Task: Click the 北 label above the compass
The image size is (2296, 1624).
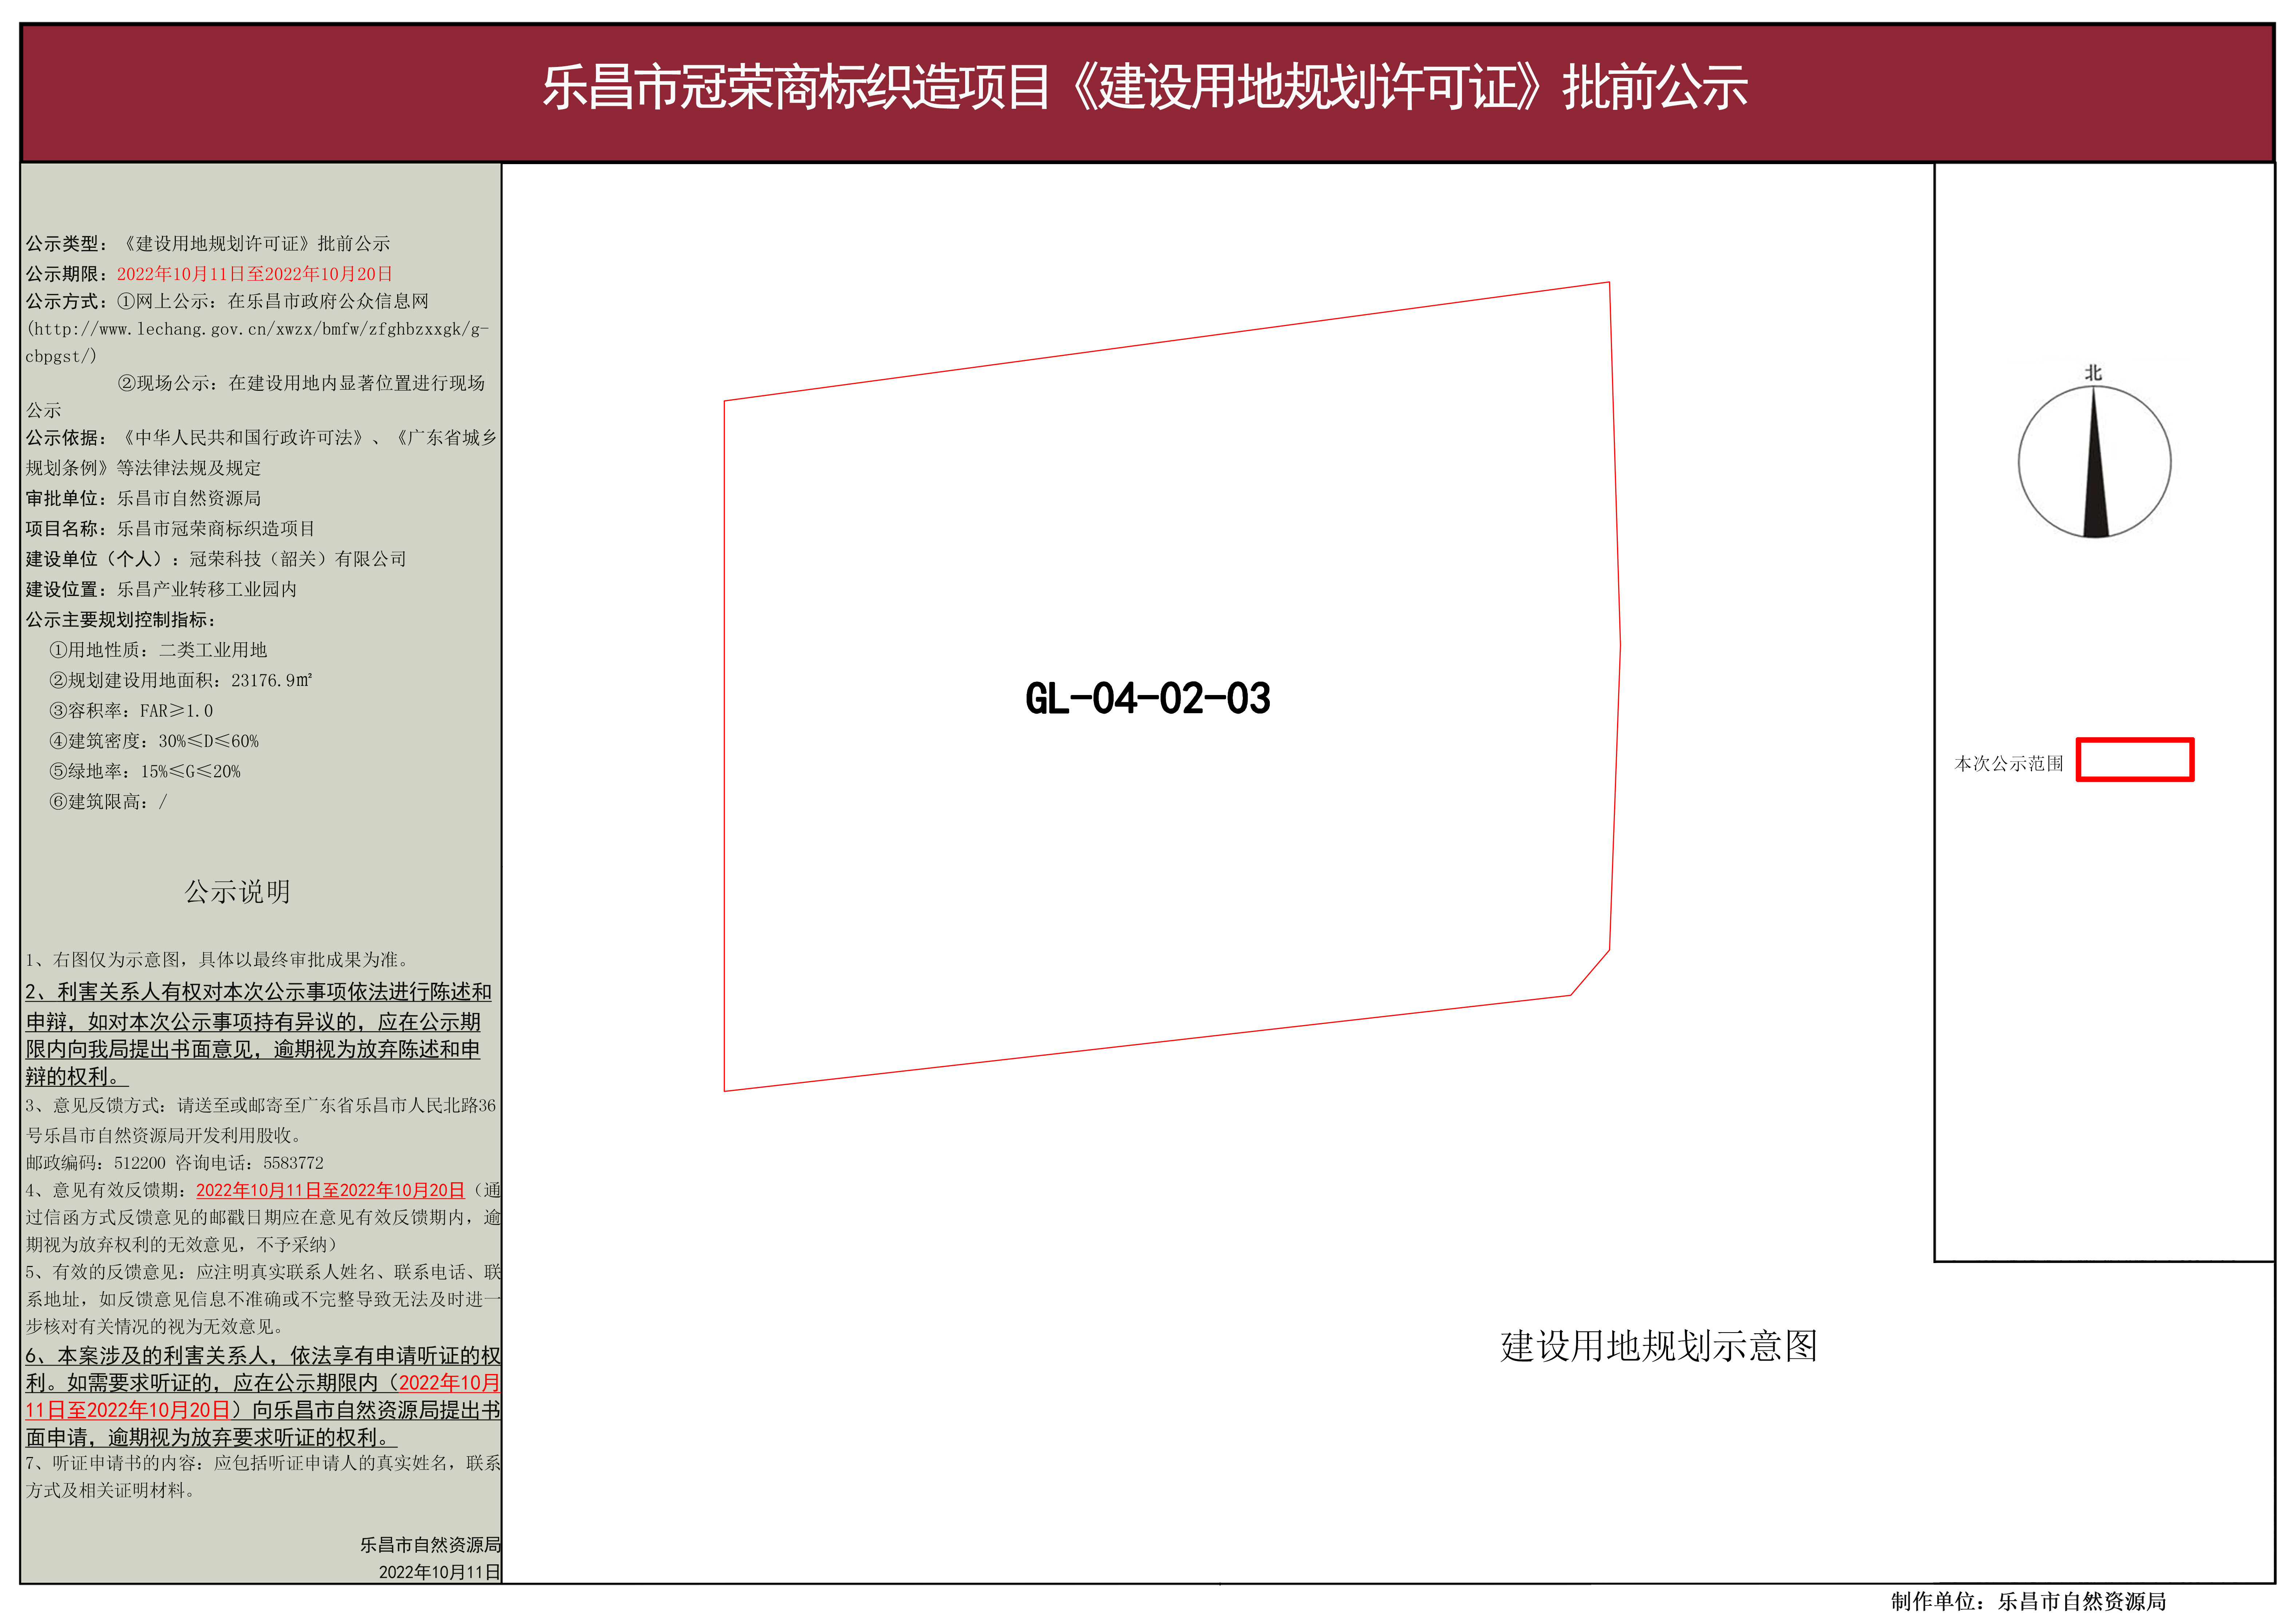Action: (x=2093, y=373)
